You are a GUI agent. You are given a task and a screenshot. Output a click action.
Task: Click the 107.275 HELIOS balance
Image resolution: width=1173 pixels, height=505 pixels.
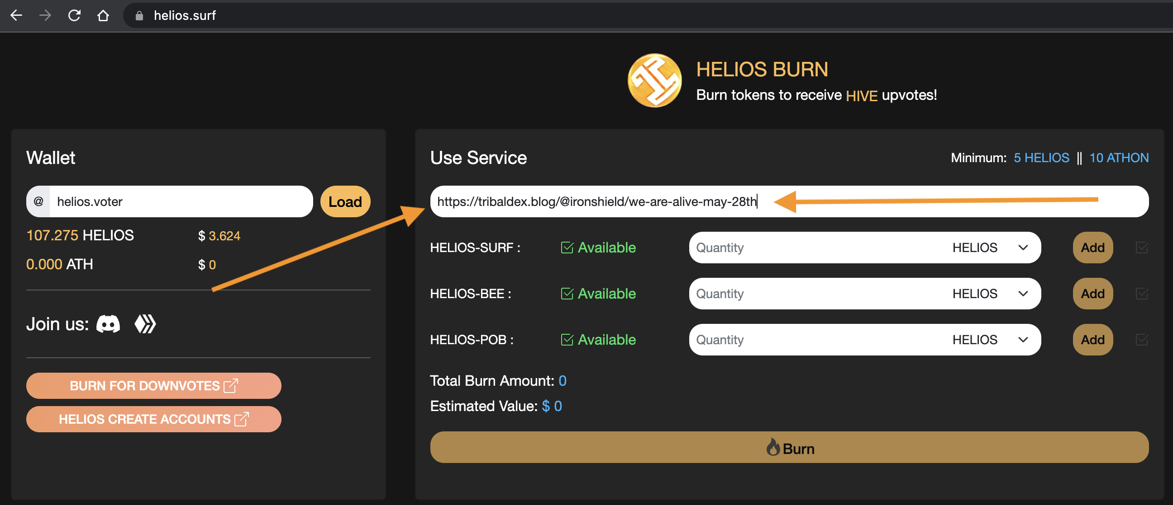[80, 235]
